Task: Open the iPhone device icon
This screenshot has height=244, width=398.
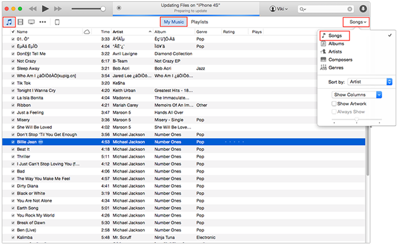Action: [x=57, y=22]
